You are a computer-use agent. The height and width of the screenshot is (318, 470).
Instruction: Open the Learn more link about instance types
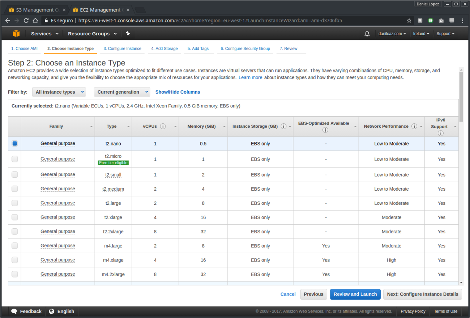(250, 77)
